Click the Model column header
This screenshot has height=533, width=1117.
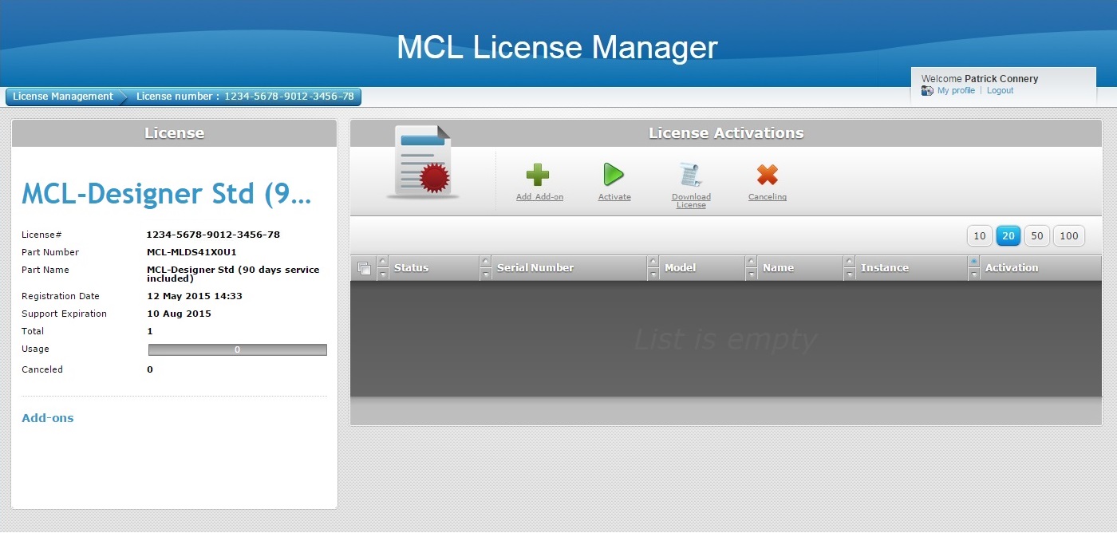point(681,268)
